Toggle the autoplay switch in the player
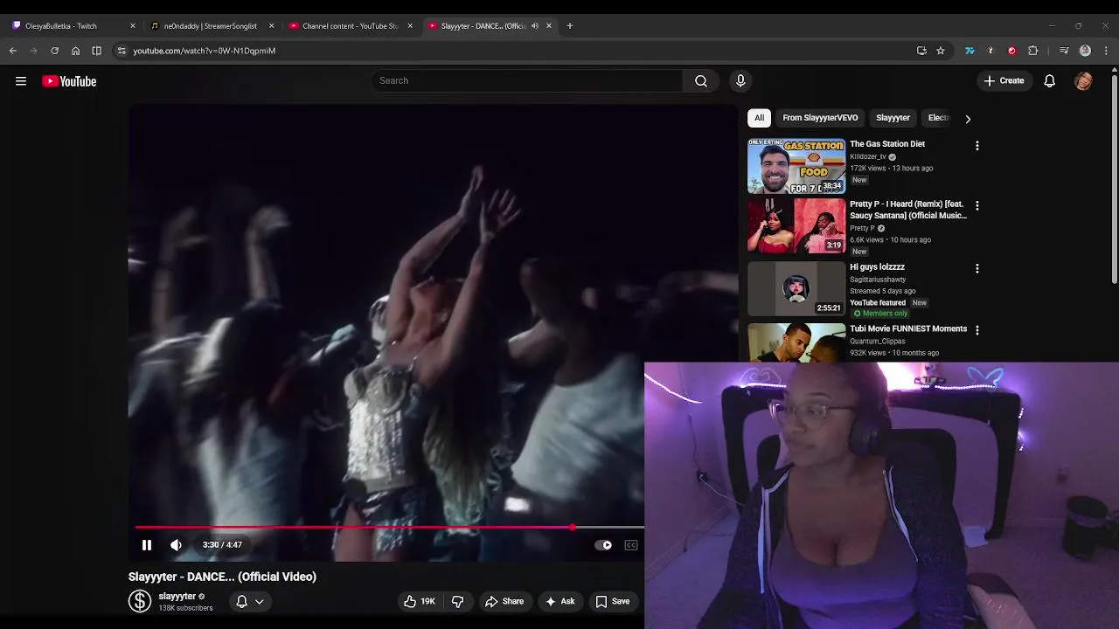Image resolution: width=1119 pixels, height=629 pixels. click(x=603, y=545)
